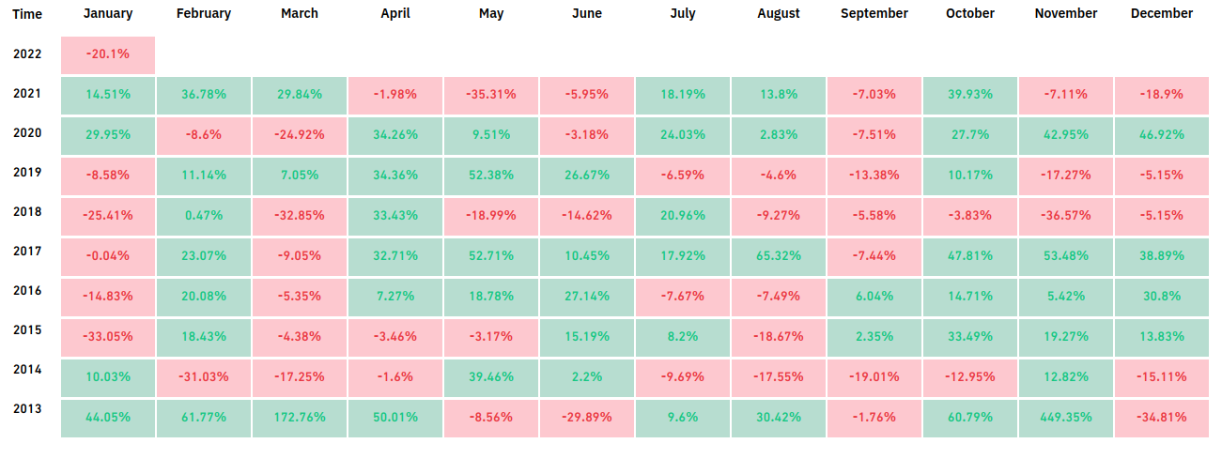Click the 65.32% August 2017 cell
Image resolution: width=1222 pixels, height=459 pixels.
point(779,256)
